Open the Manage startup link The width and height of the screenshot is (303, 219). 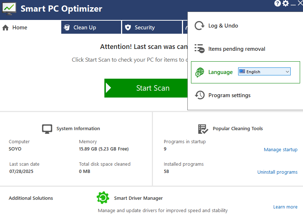281,150
